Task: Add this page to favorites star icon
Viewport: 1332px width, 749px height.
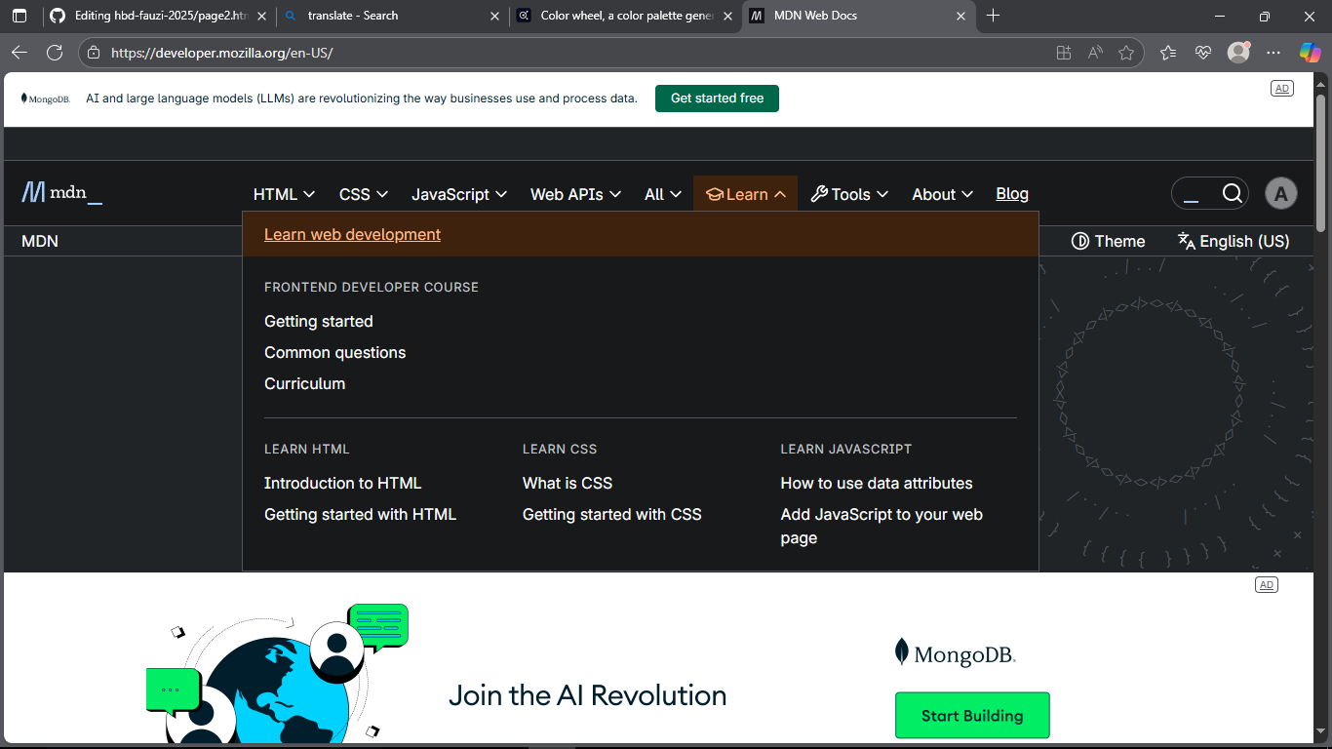Action: coord(1126,53)
